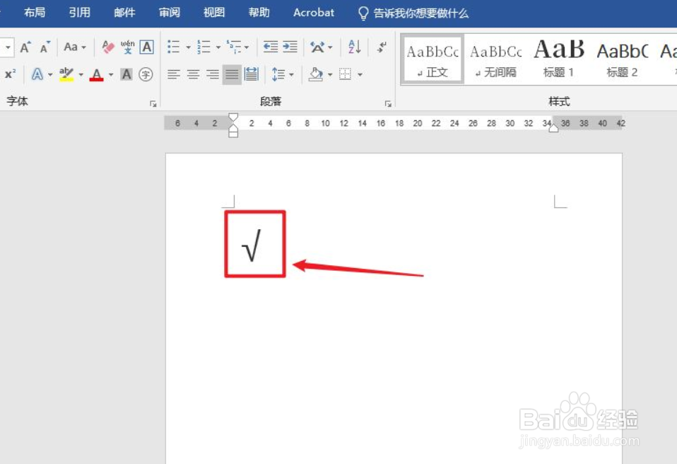Apply borders icon
The width and height of the screenshot is (677, 464).
coord(345,74)
